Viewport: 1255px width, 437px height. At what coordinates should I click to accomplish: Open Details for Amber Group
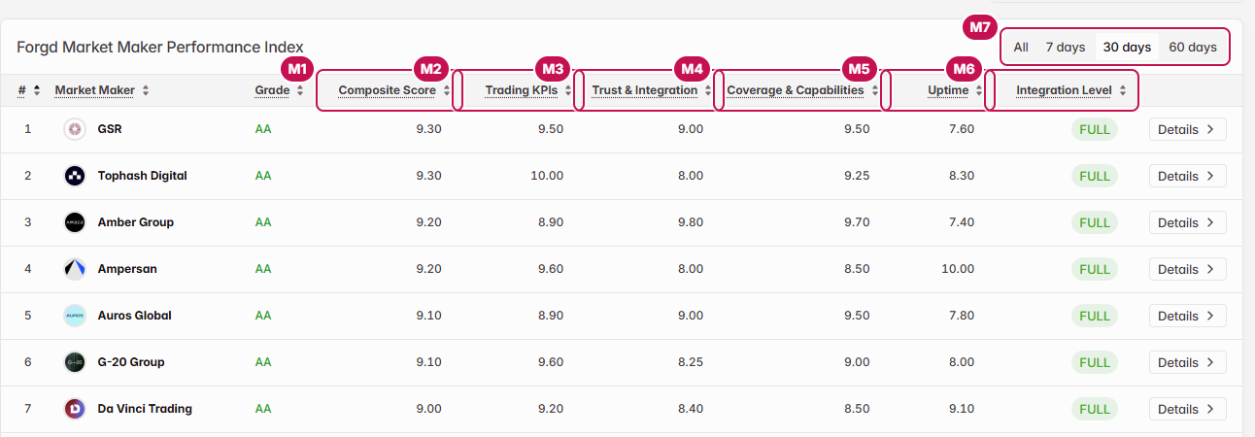click(1187, 222)
